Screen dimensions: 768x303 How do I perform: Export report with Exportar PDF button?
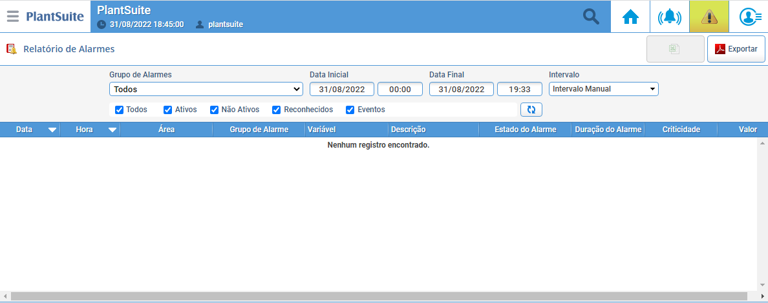[736, 49]
